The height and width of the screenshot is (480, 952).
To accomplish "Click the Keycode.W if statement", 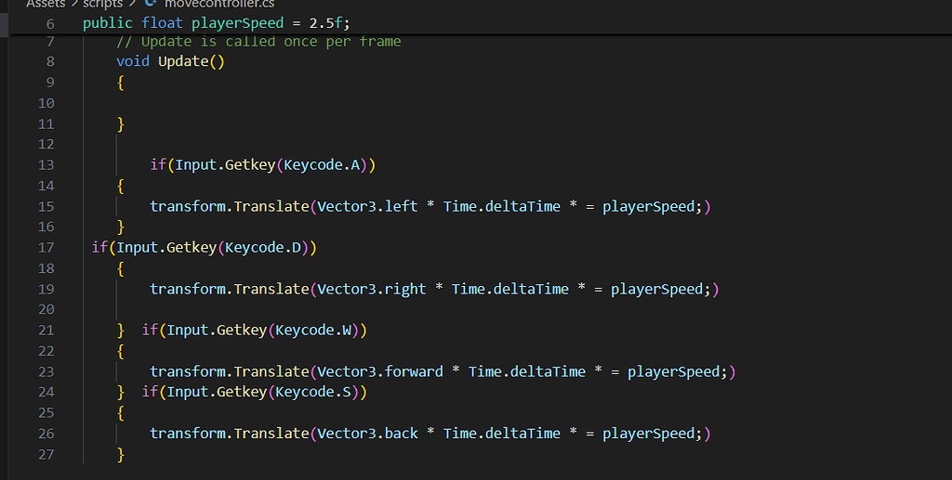I will point(255,331).
